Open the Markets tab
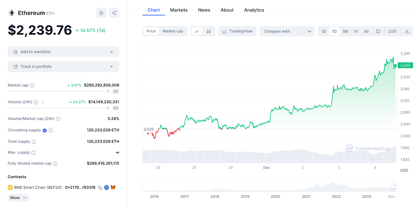Screen dimensions: 418x208 point(179,10)
